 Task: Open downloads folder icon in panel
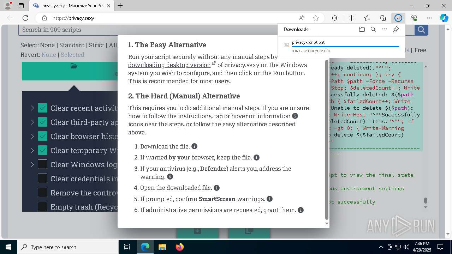pos(362,29)
